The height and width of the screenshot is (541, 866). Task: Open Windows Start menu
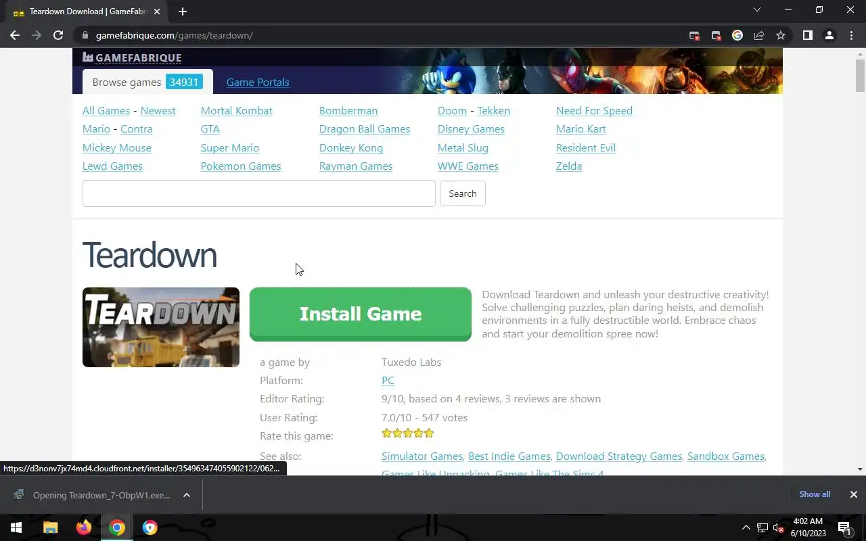coord(16,527)
